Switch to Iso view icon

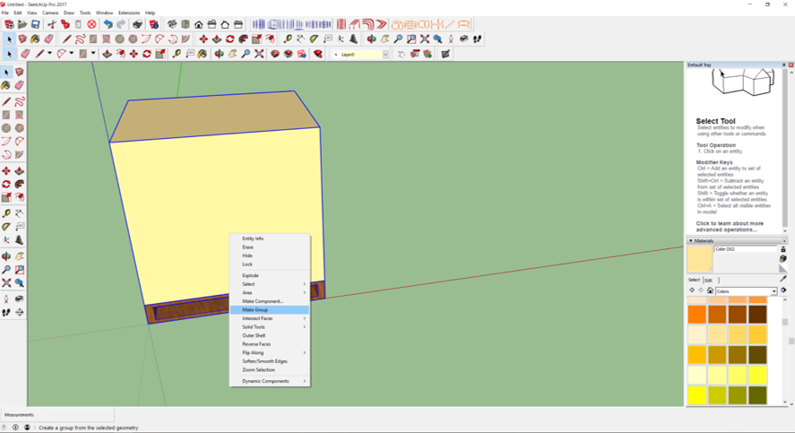coord(172,24)
